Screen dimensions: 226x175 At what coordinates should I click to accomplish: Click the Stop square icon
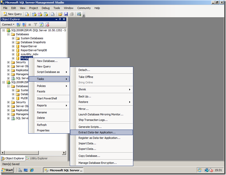tap(30, 25)
